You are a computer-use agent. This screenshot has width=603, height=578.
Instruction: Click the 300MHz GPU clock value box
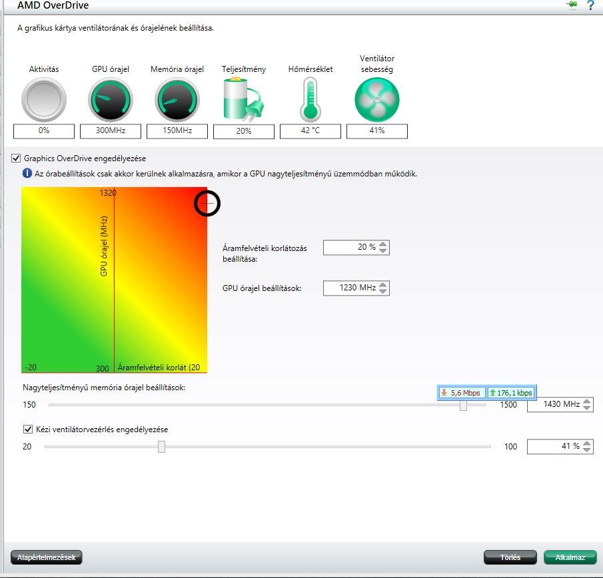[x=111, y=131]
